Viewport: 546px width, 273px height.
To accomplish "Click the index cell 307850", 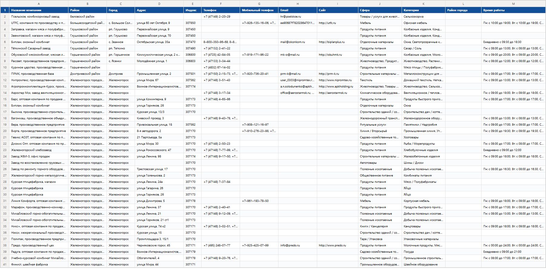I will (x=192, y=23).
